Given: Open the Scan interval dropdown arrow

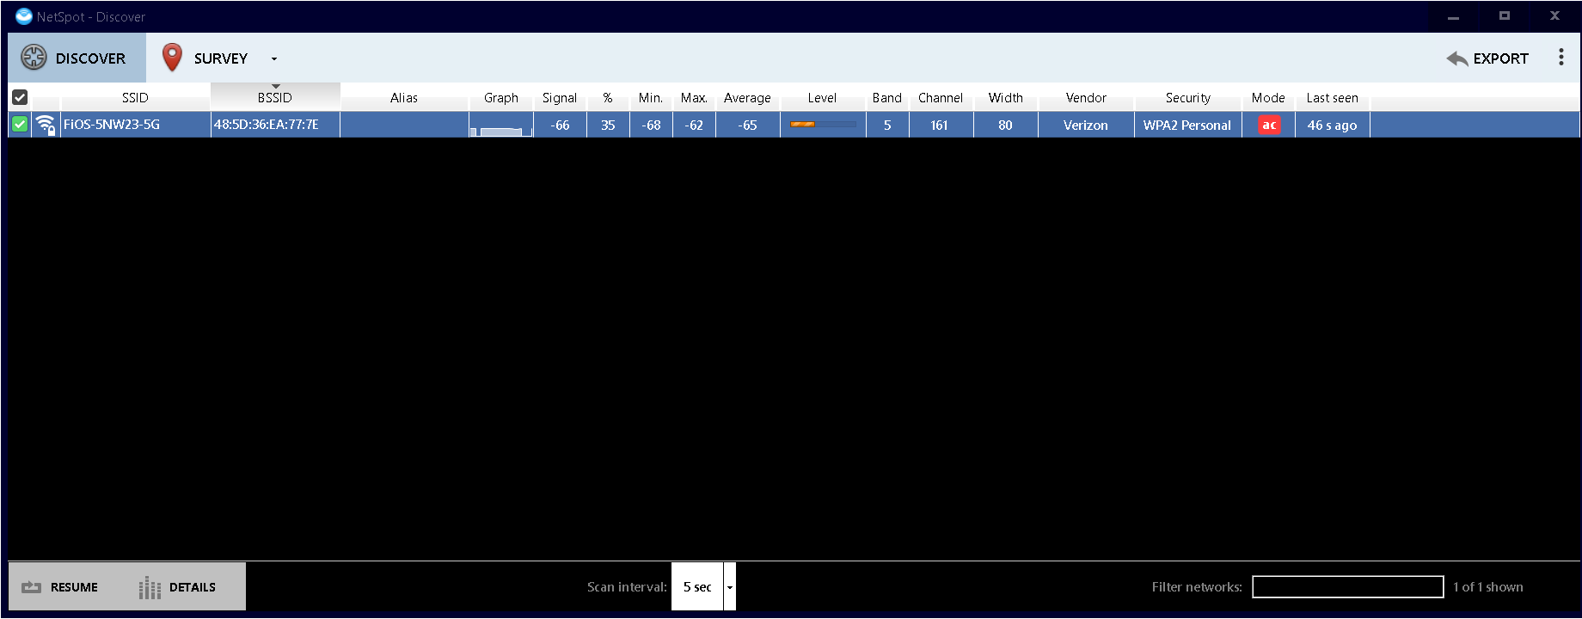Looking at the screenshot, I should [730, 587].
